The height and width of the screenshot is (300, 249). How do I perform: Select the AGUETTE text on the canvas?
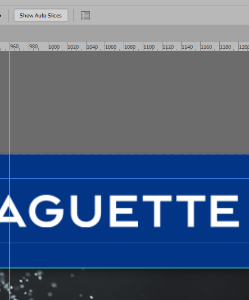119,211
